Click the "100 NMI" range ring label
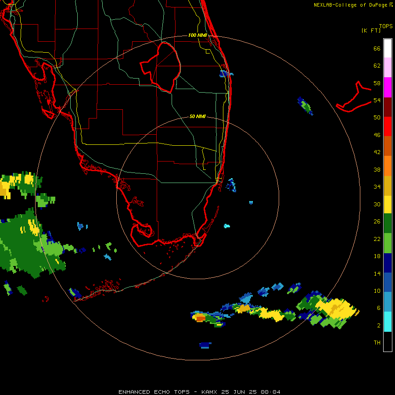 pyautogui.click(x=197, y=35)
